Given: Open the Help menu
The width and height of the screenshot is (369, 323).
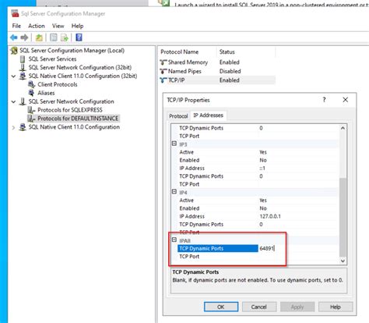Looking at the screenshot, I should pos(77,26).
